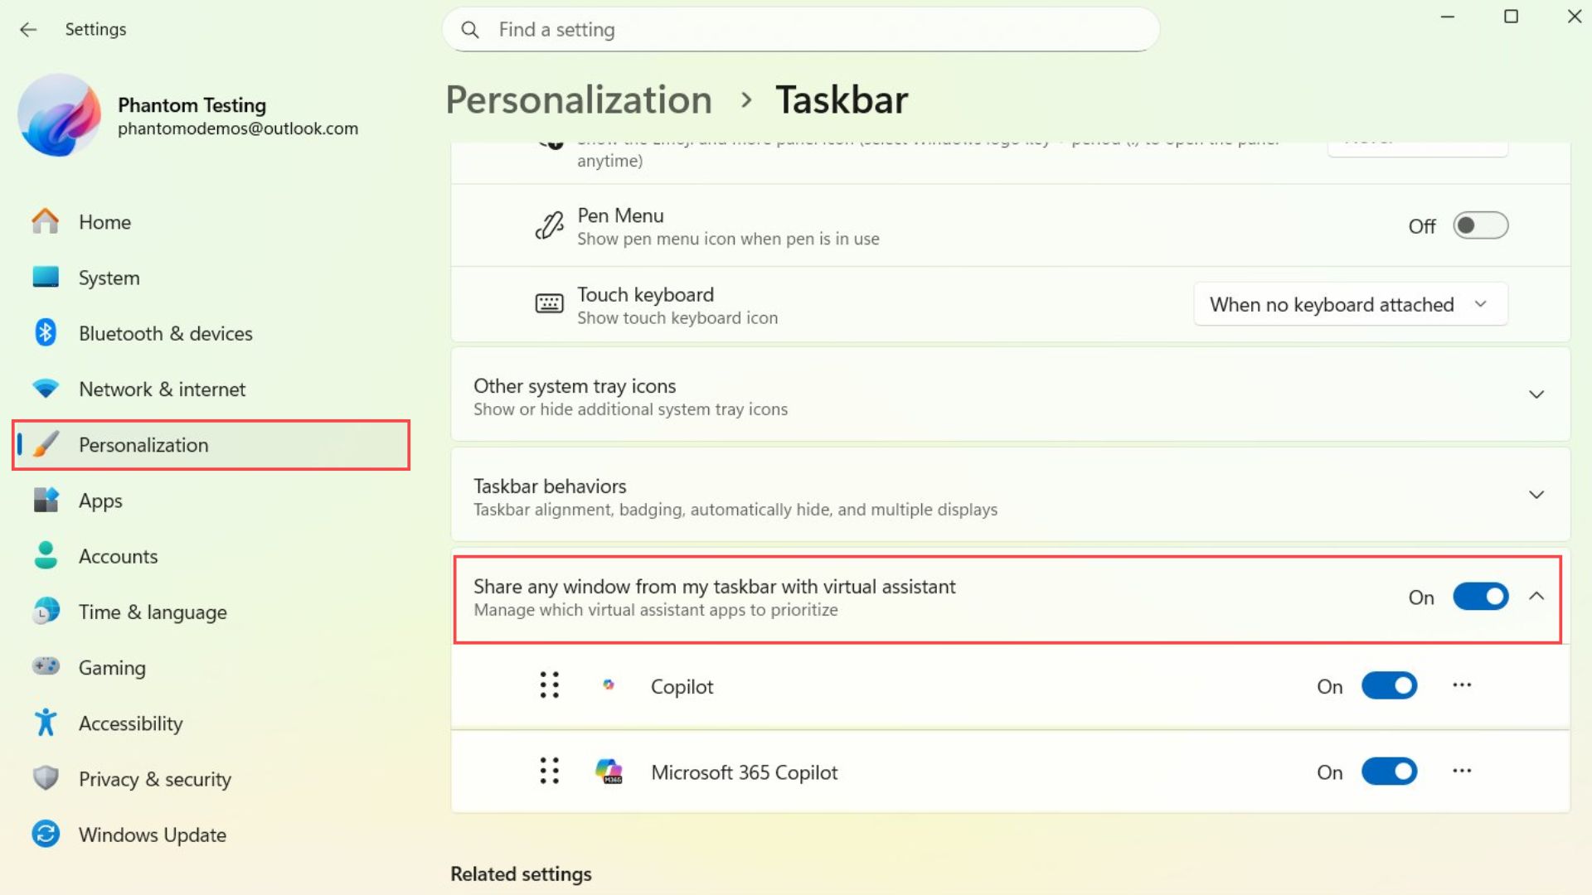This screenshot has width=1592, height=895.
Task: Click the Copilot app icon
Action: [609, 685]
